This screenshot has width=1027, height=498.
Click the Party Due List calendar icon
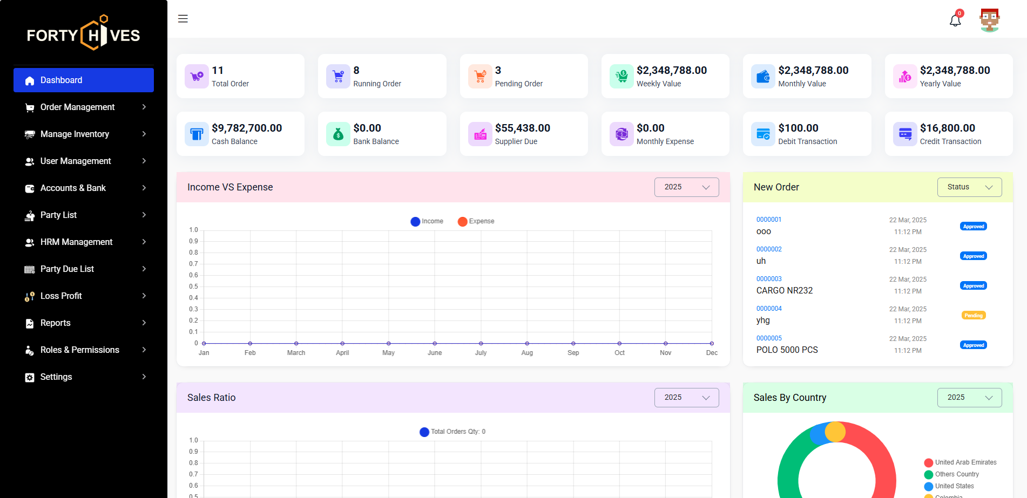(30, 269)
